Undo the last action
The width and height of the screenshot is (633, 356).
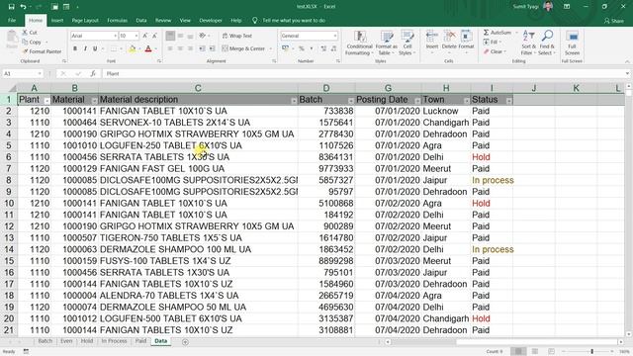point(24,7)
